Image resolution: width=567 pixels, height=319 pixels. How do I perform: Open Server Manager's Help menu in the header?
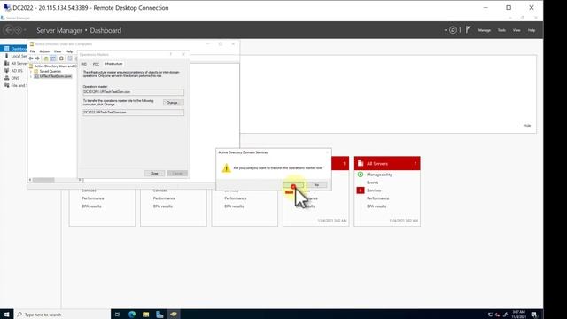[x=532, y=30]
